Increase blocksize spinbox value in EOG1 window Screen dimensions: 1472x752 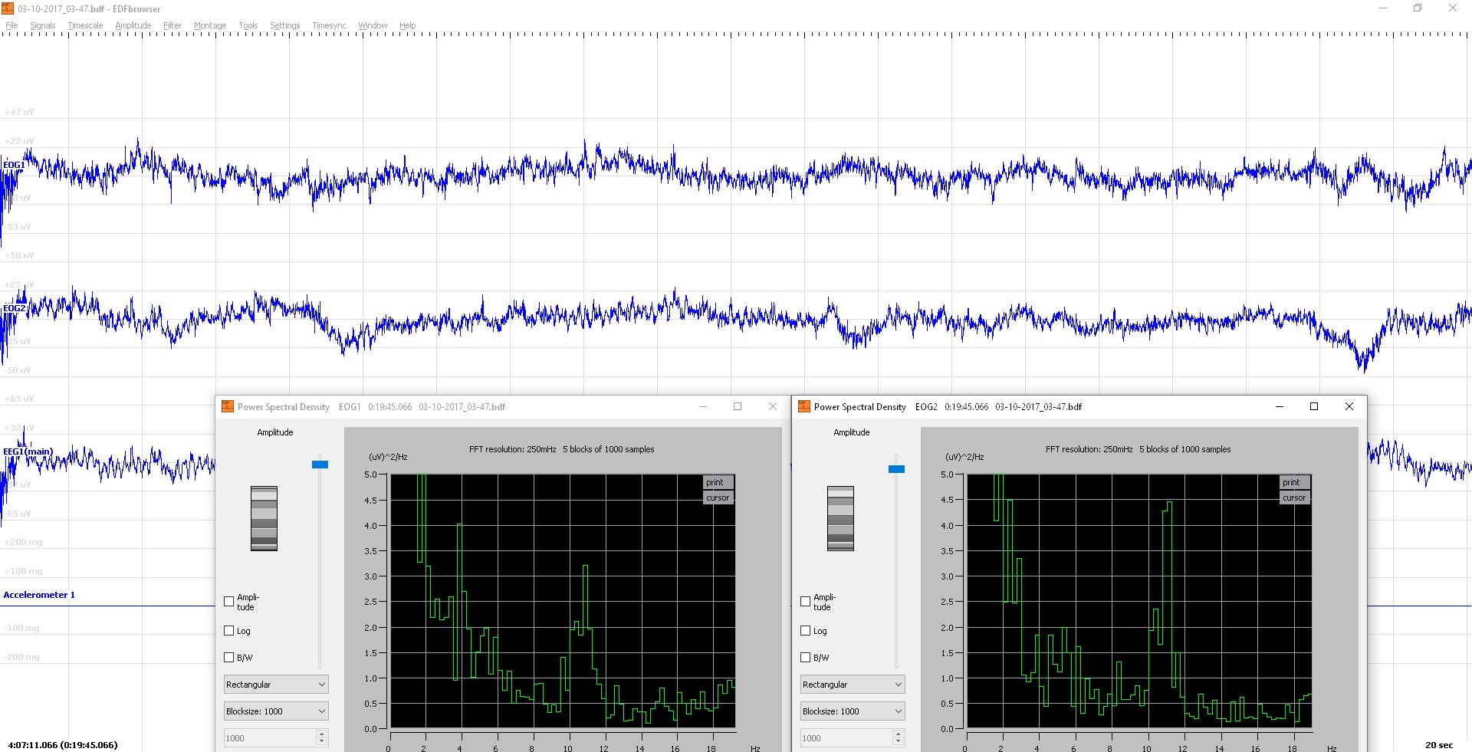click(322, 734)
